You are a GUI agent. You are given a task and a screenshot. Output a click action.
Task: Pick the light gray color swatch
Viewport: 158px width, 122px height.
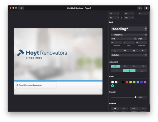[116, 82]
